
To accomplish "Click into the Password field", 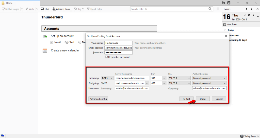I will [x=119, y=53].
